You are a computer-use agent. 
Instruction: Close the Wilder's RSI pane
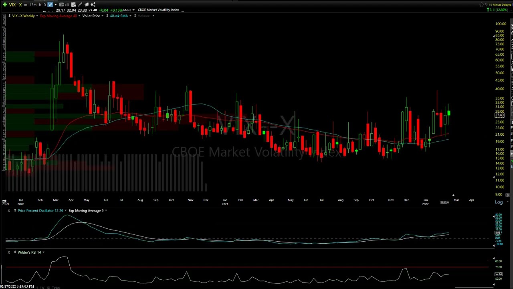(x=9, y=252)
